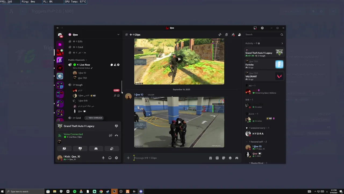
Task: Select member Streaming Qee / Addons
Action: coord(264,92)
